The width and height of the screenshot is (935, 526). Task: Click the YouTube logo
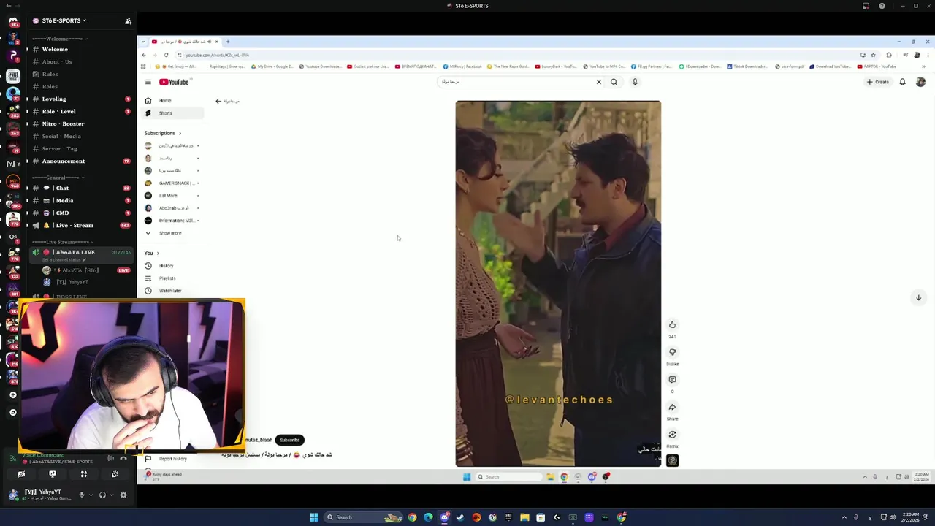pyautogui.click(x=174, y=82)
